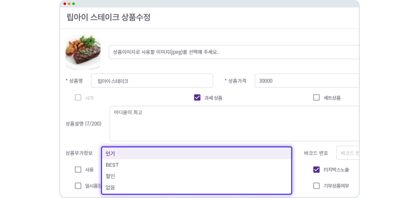Viewport: 419px width, 198px height.
Task: Check the 사용 checkbox
Action: pos(78,170)
